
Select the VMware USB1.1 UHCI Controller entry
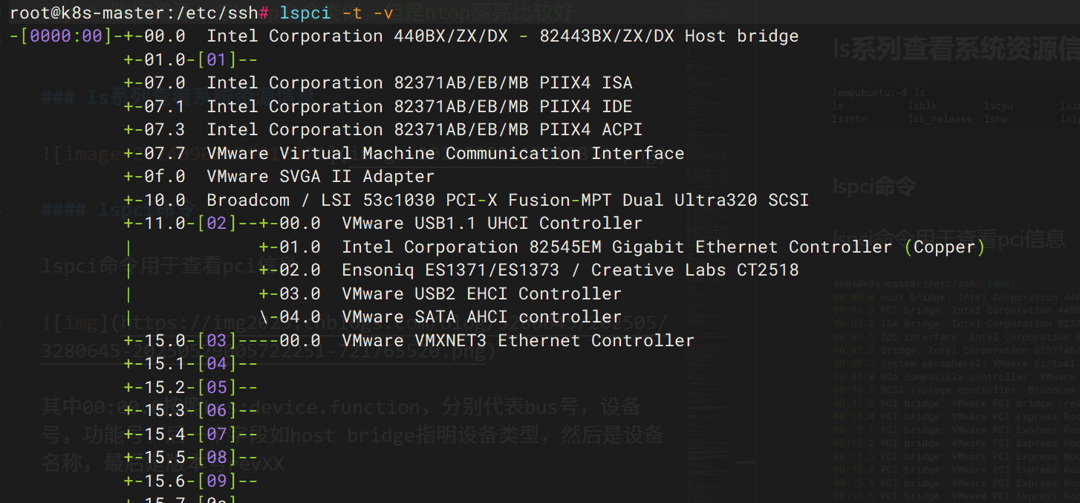pyautogui.click(x=492, y=223)
